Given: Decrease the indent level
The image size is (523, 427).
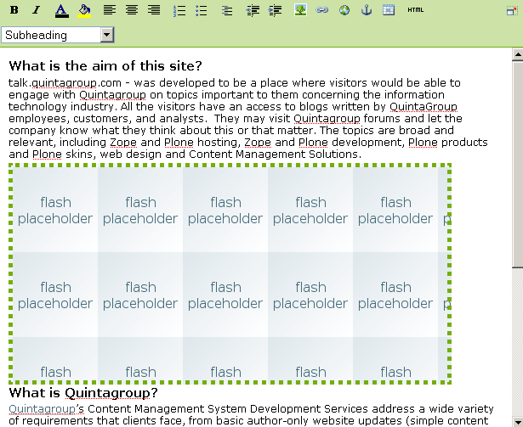Looking at the screenshot, I should [x=253, y=10].
